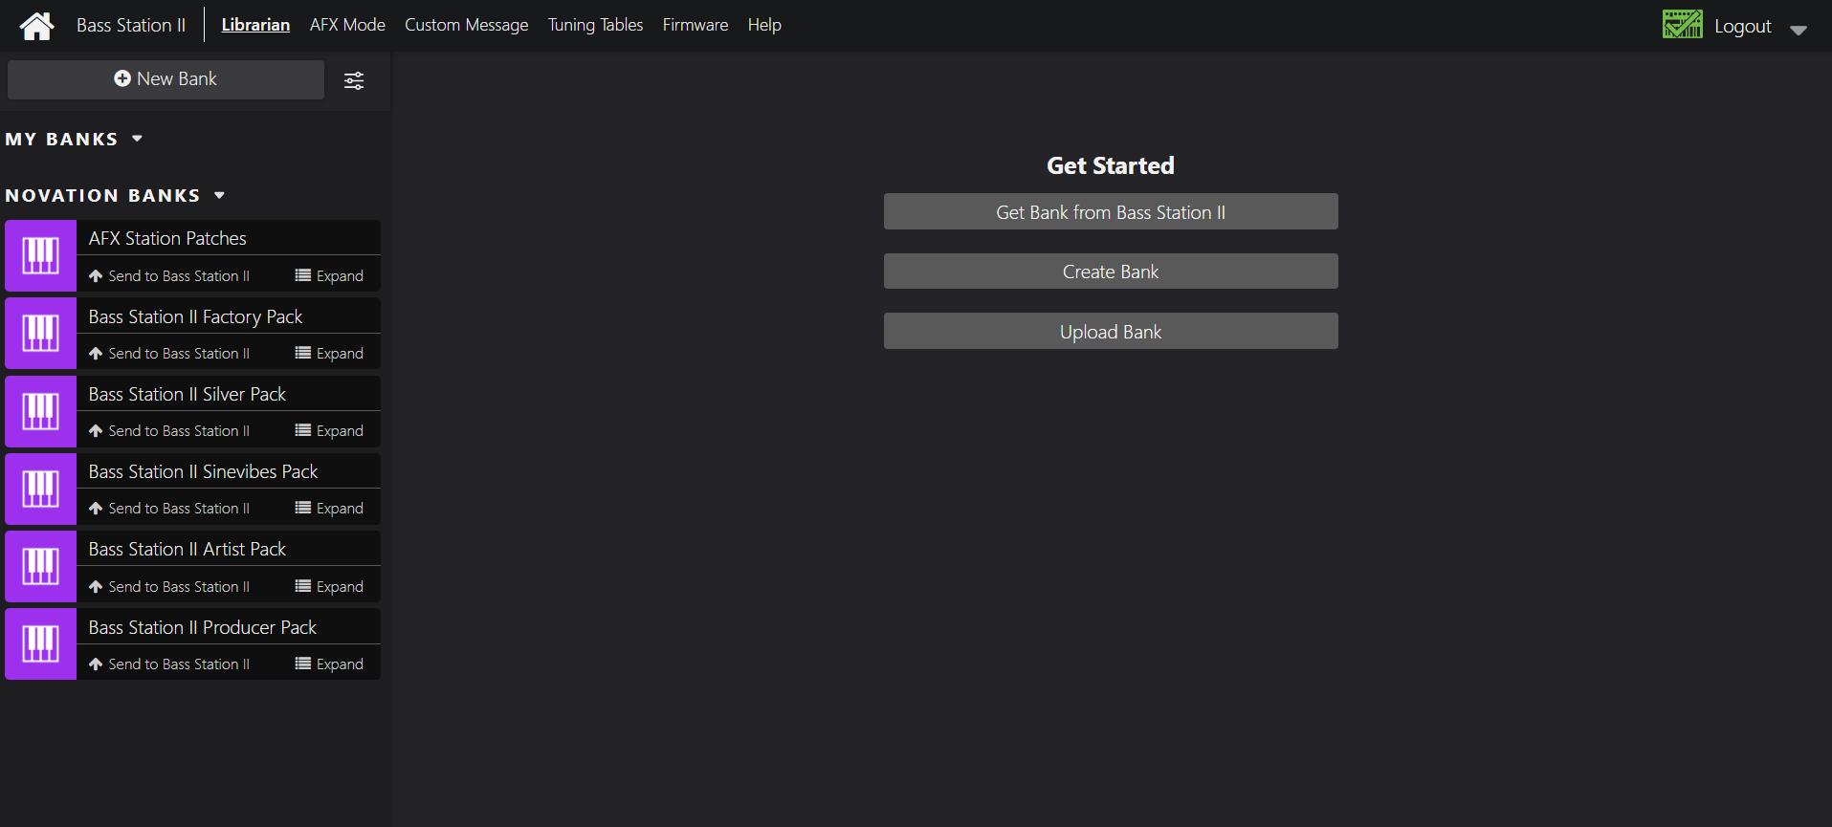
Task: Open the Custom Message page
Action: 466,25
